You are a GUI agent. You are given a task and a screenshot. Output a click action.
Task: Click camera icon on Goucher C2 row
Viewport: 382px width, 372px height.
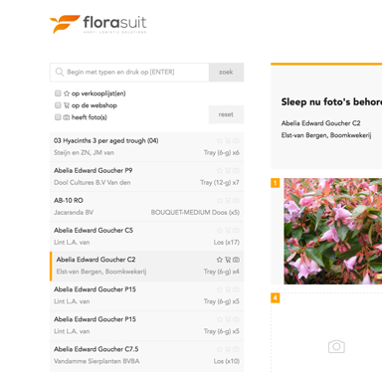click(236, 260)
